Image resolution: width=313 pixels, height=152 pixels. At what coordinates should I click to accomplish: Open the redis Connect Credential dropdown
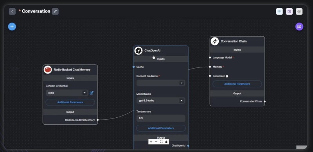pos(67,93)
